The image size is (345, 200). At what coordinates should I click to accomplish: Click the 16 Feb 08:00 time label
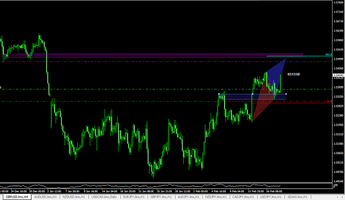[274, 191]
